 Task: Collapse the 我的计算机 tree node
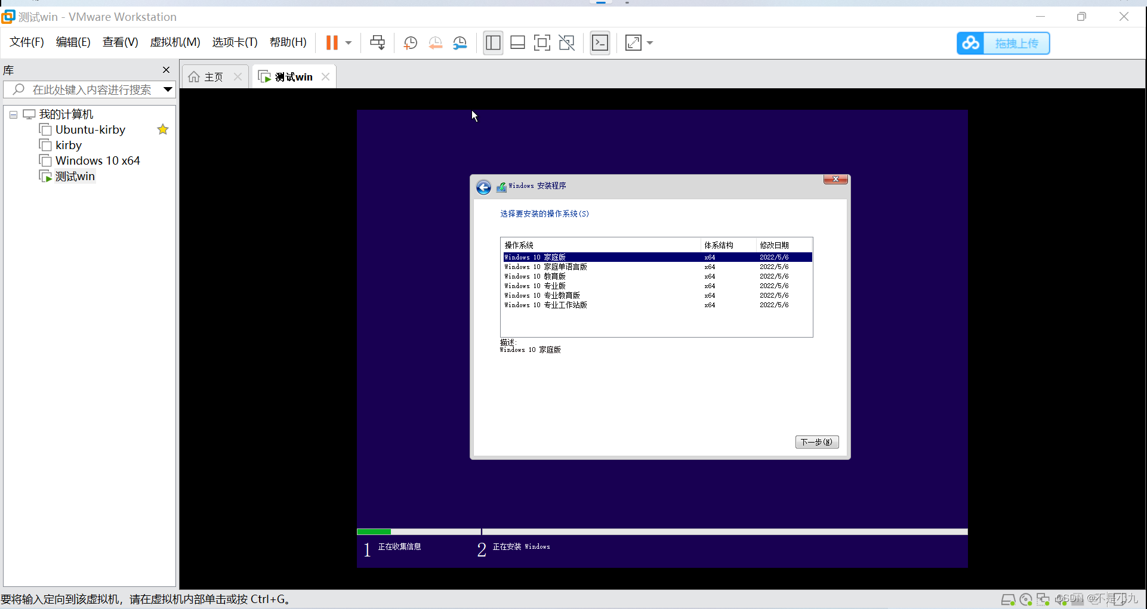(x=13, y=115)
